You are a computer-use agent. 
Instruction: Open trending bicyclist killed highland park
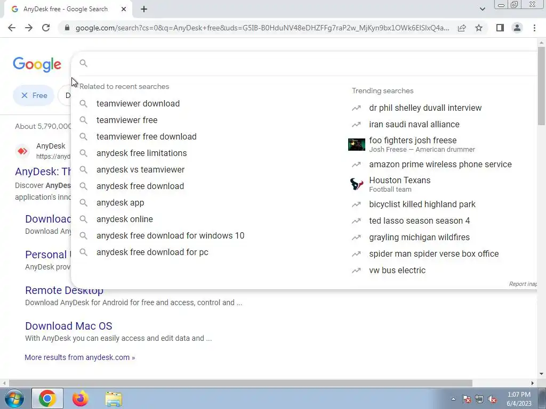422,204
